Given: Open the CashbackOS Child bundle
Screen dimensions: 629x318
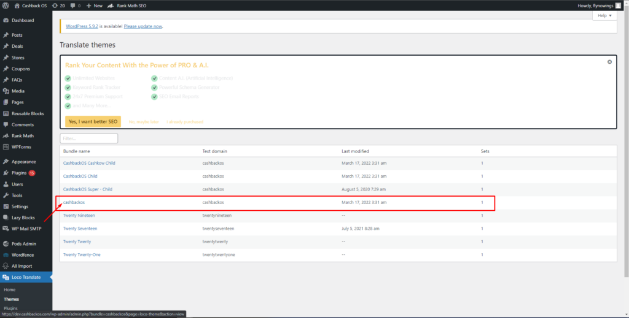Looking at the screenshot, I should coord(80,176).
